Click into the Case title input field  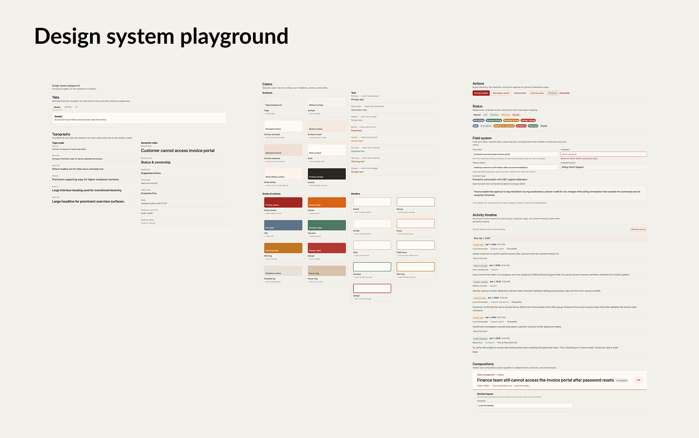click(515, 154)
